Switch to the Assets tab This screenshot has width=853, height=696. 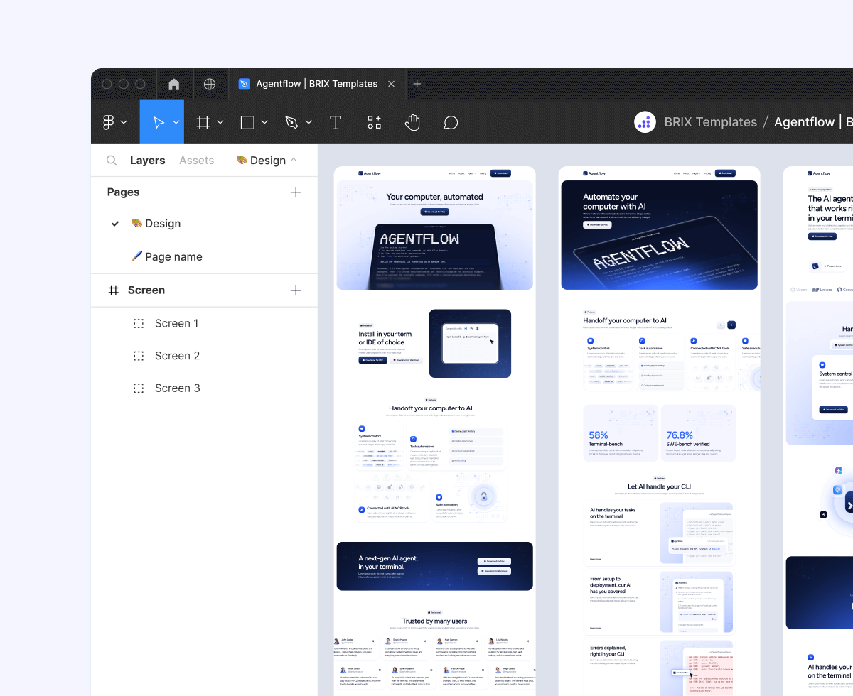tap(196, 160)
